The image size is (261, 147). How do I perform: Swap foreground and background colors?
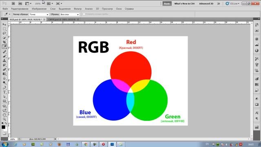tap(6, 123)
